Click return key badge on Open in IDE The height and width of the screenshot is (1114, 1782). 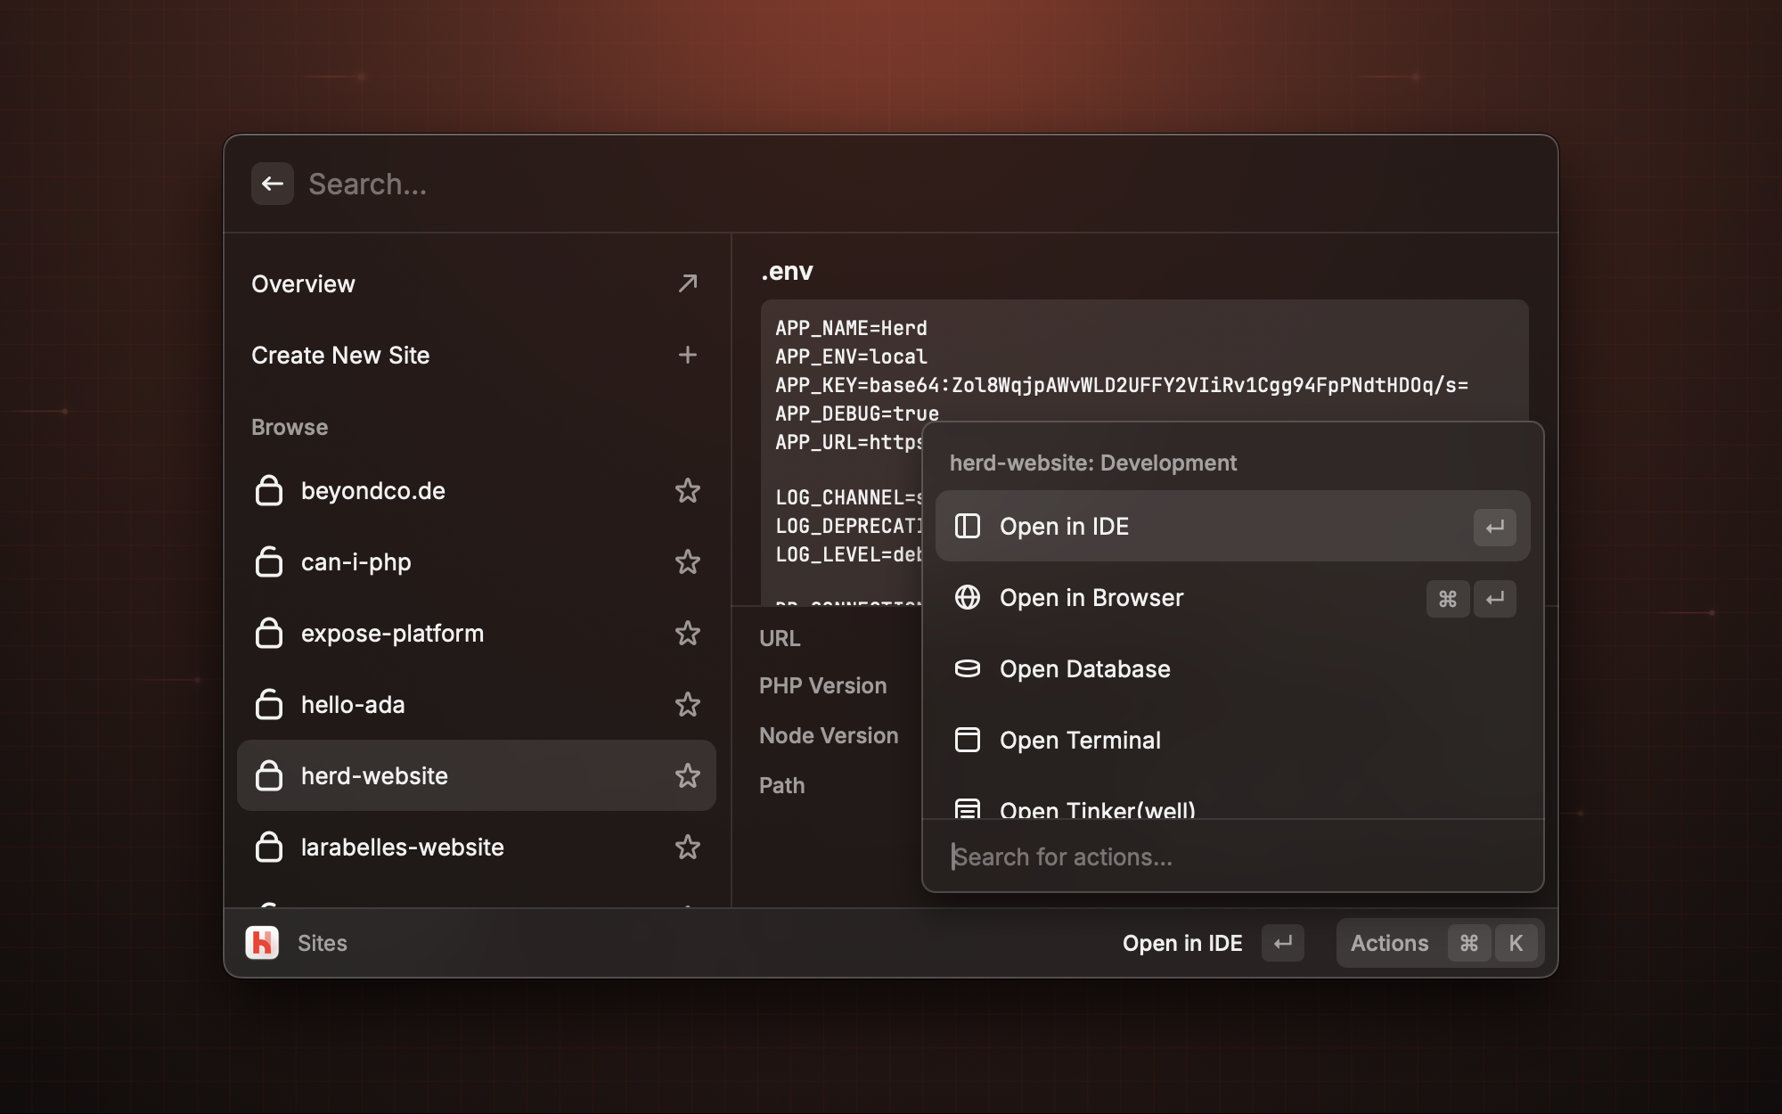[x=1494, y=527]
